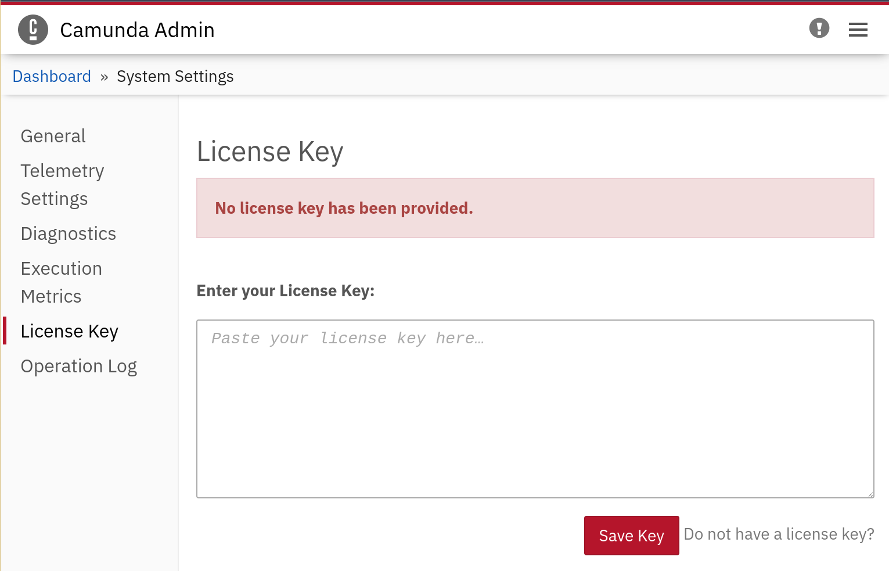Click the 'Enter your License Key:' label
Viewport: 889px width, 571px height.
tap(285, 290)
